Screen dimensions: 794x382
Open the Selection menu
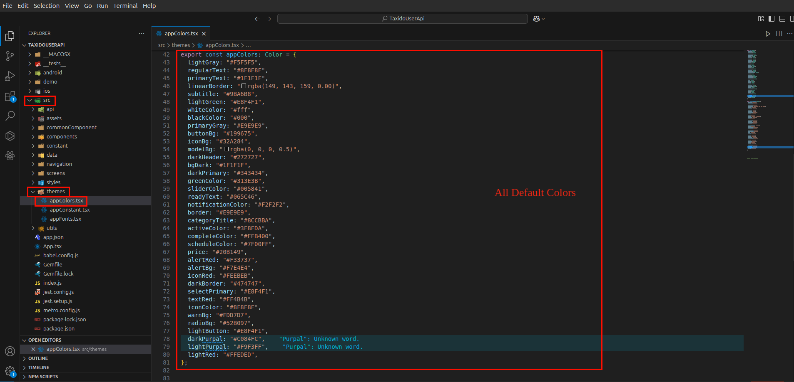46,6
